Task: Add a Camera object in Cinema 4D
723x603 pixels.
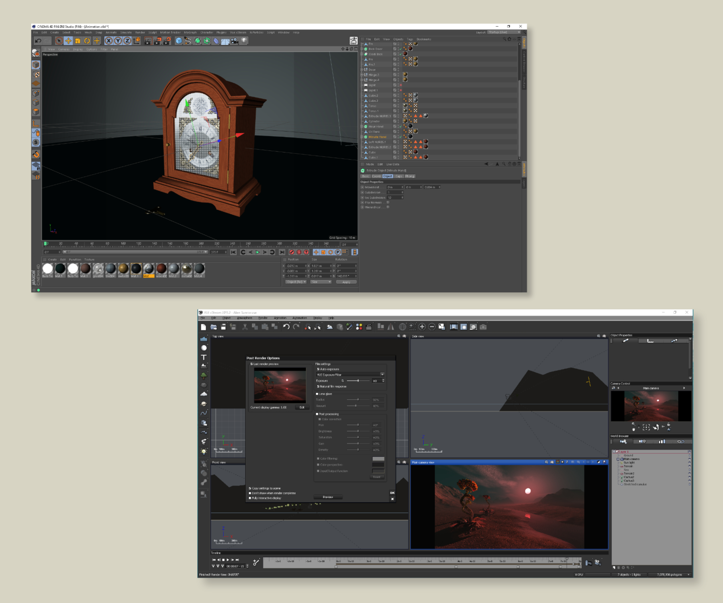Action: click(x=235, y=41)
